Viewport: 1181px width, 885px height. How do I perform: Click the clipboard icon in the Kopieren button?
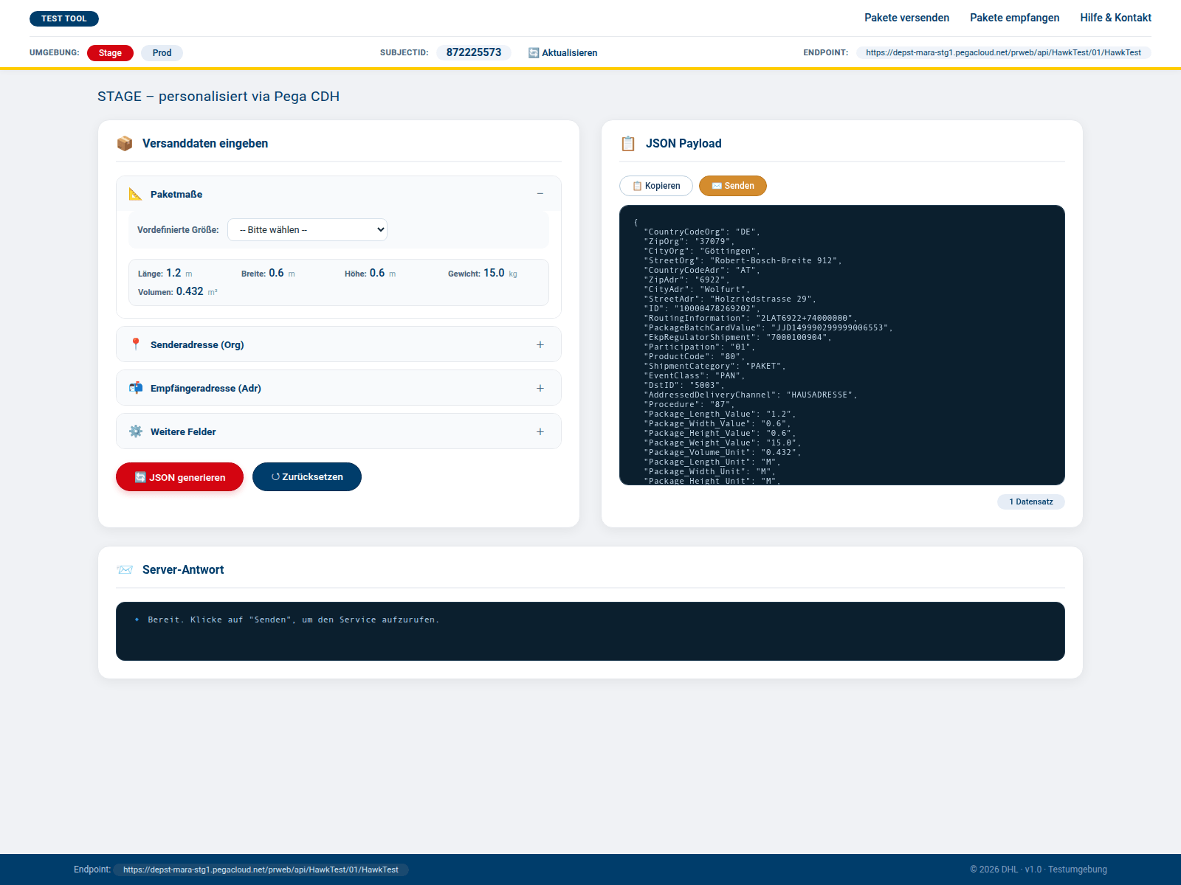[637, 186]
